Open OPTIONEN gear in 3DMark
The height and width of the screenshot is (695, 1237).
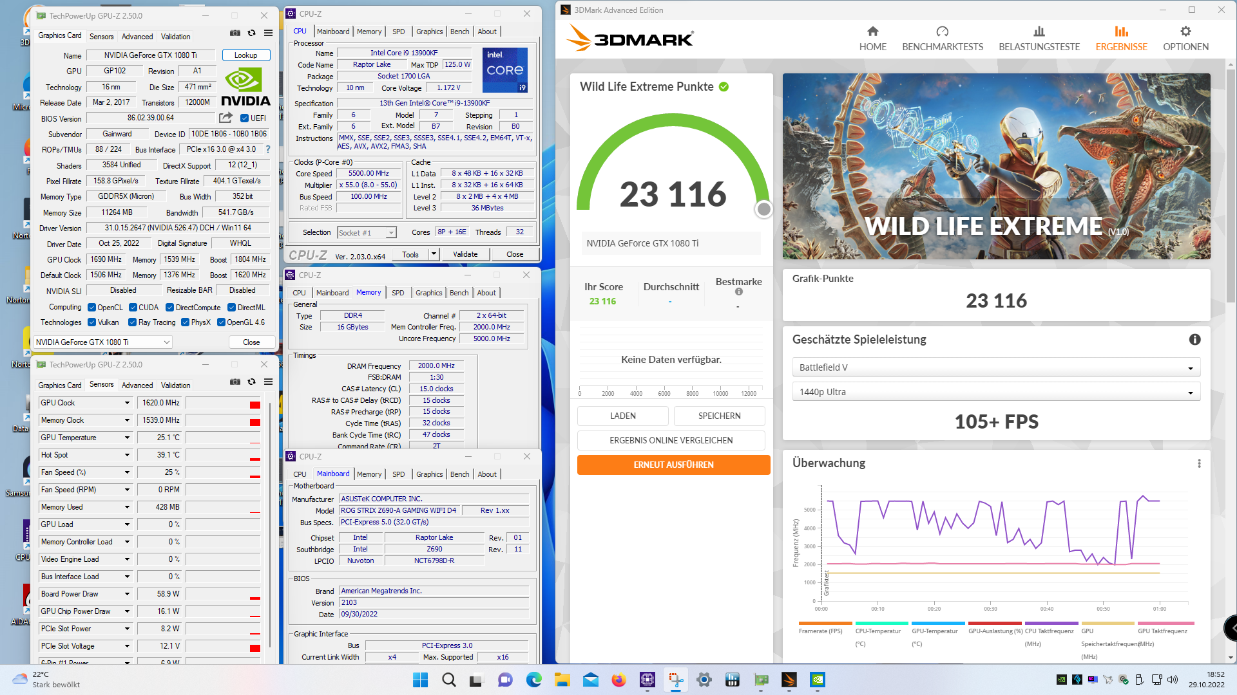[1185, 32]
